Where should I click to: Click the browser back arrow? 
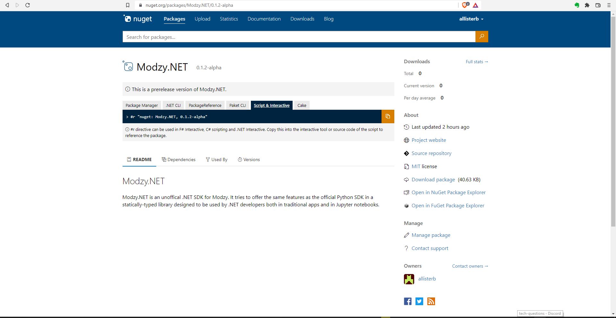(7, 5)
